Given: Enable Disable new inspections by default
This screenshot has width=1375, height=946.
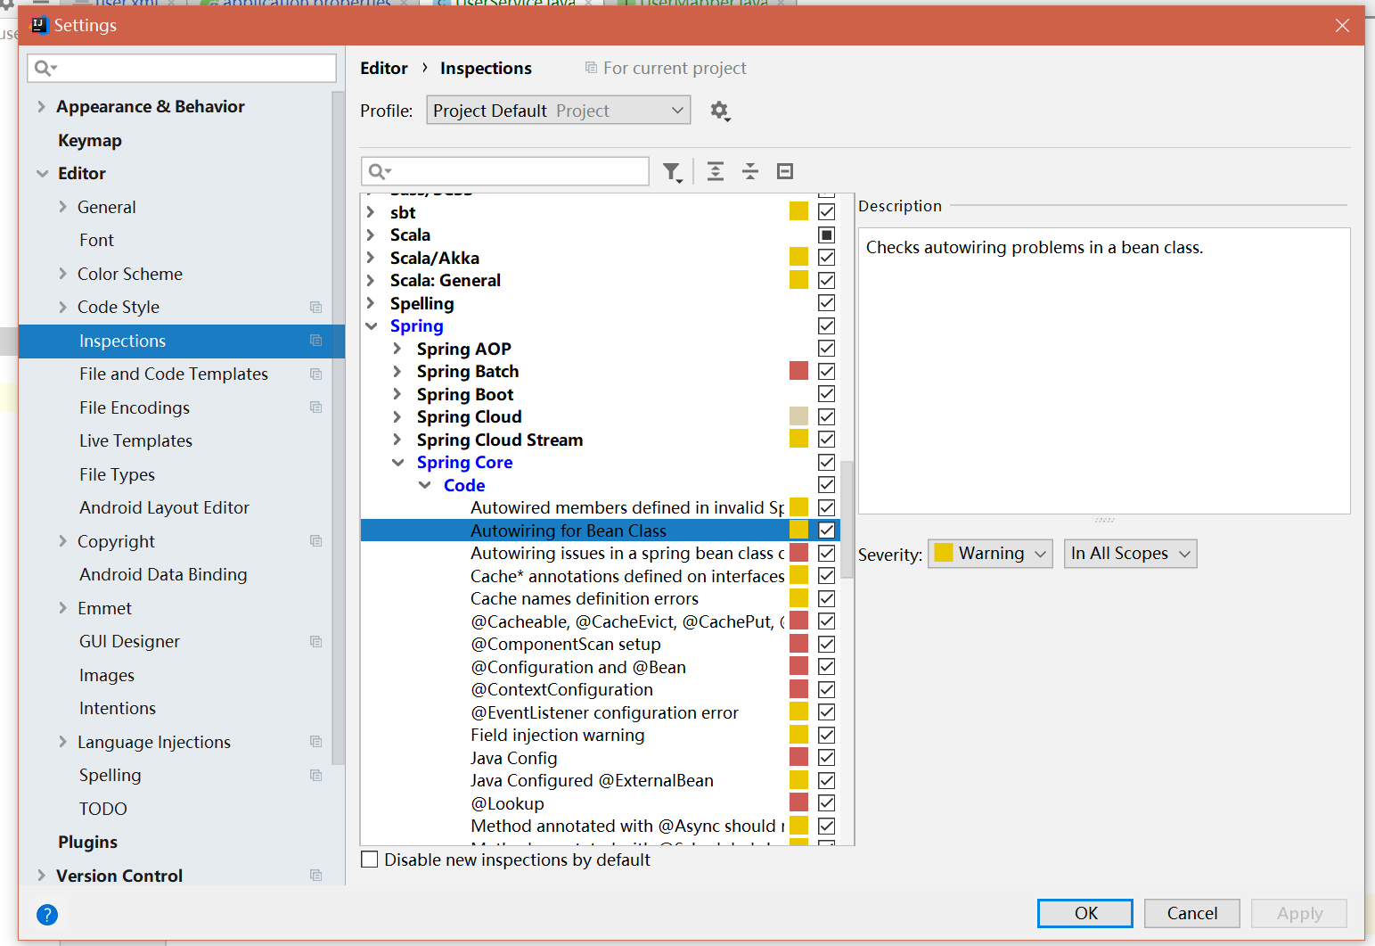Looking at the screenshot, I should point(370,860).
